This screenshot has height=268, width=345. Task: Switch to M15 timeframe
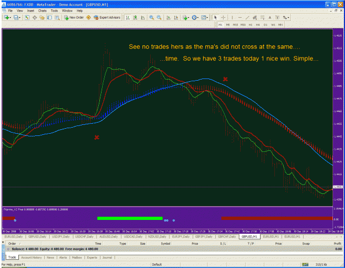tap(235, 25)
